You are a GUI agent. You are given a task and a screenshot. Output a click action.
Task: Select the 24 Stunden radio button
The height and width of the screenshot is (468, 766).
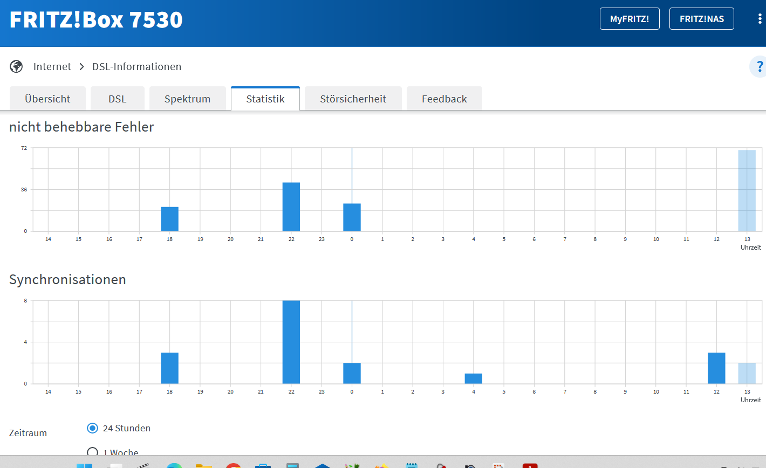[92, 428]
